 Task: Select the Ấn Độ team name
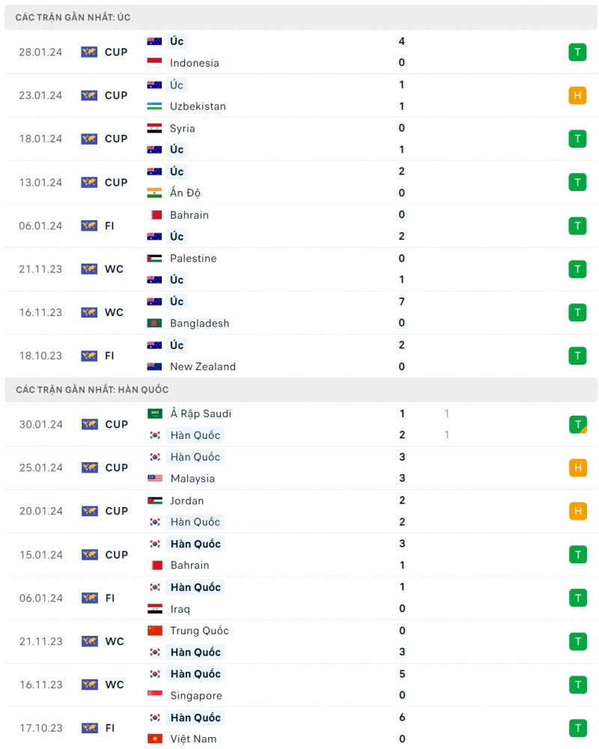(x=185, y=193)
